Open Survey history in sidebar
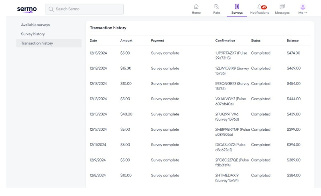 [33, 34]
